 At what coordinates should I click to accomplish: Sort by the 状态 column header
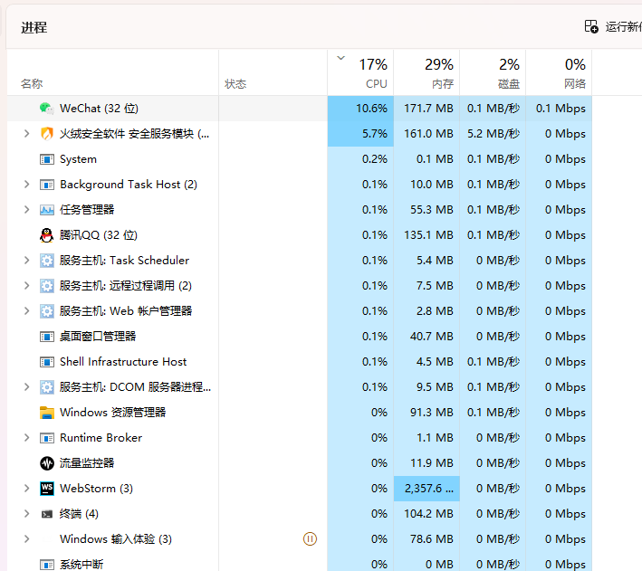click(273, 73)
